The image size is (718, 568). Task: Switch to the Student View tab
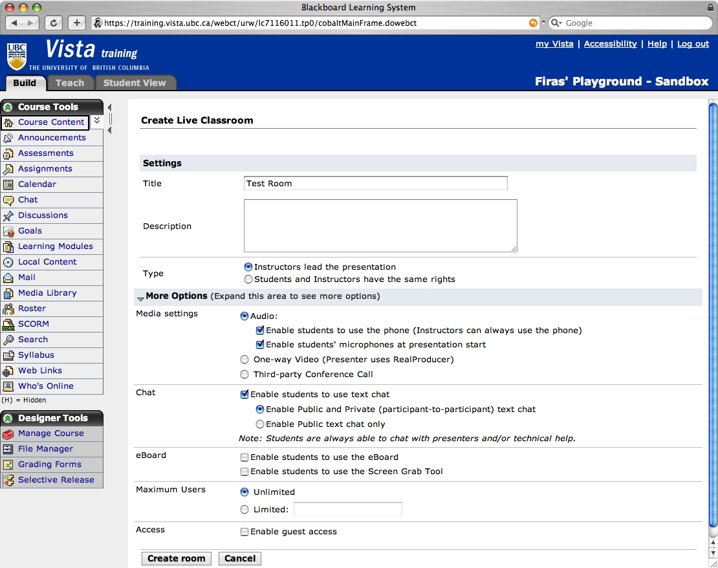tap(135, 83)
